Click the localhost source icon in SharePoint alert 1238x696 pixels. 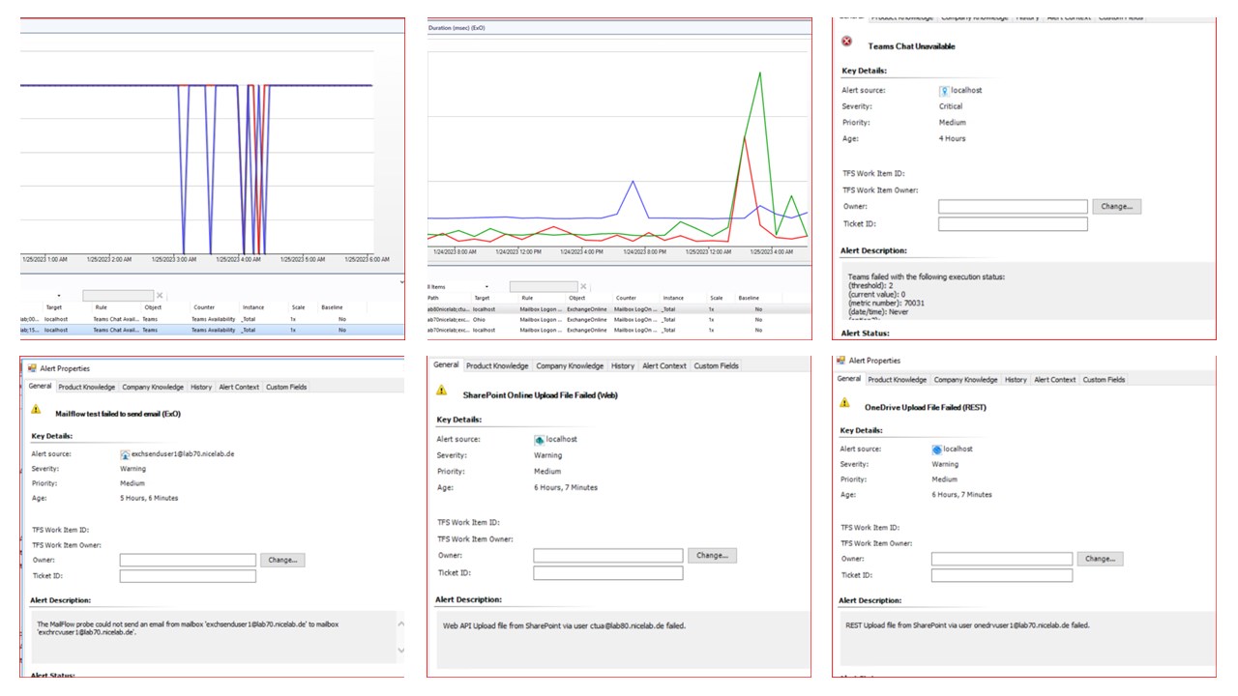[539, 440]
